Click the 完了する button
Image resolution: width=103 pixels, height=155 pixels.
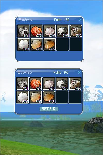point(49,109)
